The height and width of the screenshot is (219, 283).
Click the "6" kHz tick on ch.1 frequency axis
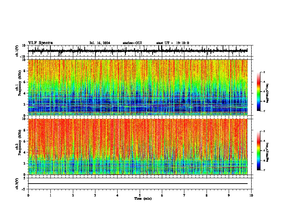click(25, 82)
